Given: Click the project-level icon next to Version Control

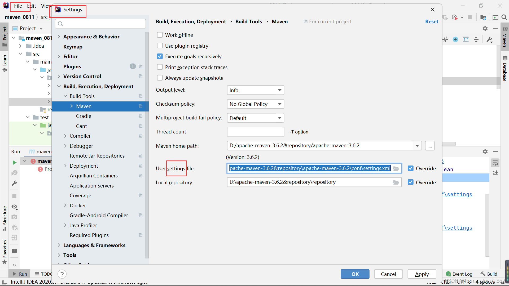Looking at the screenshot, I should click(x=141, y=76).
